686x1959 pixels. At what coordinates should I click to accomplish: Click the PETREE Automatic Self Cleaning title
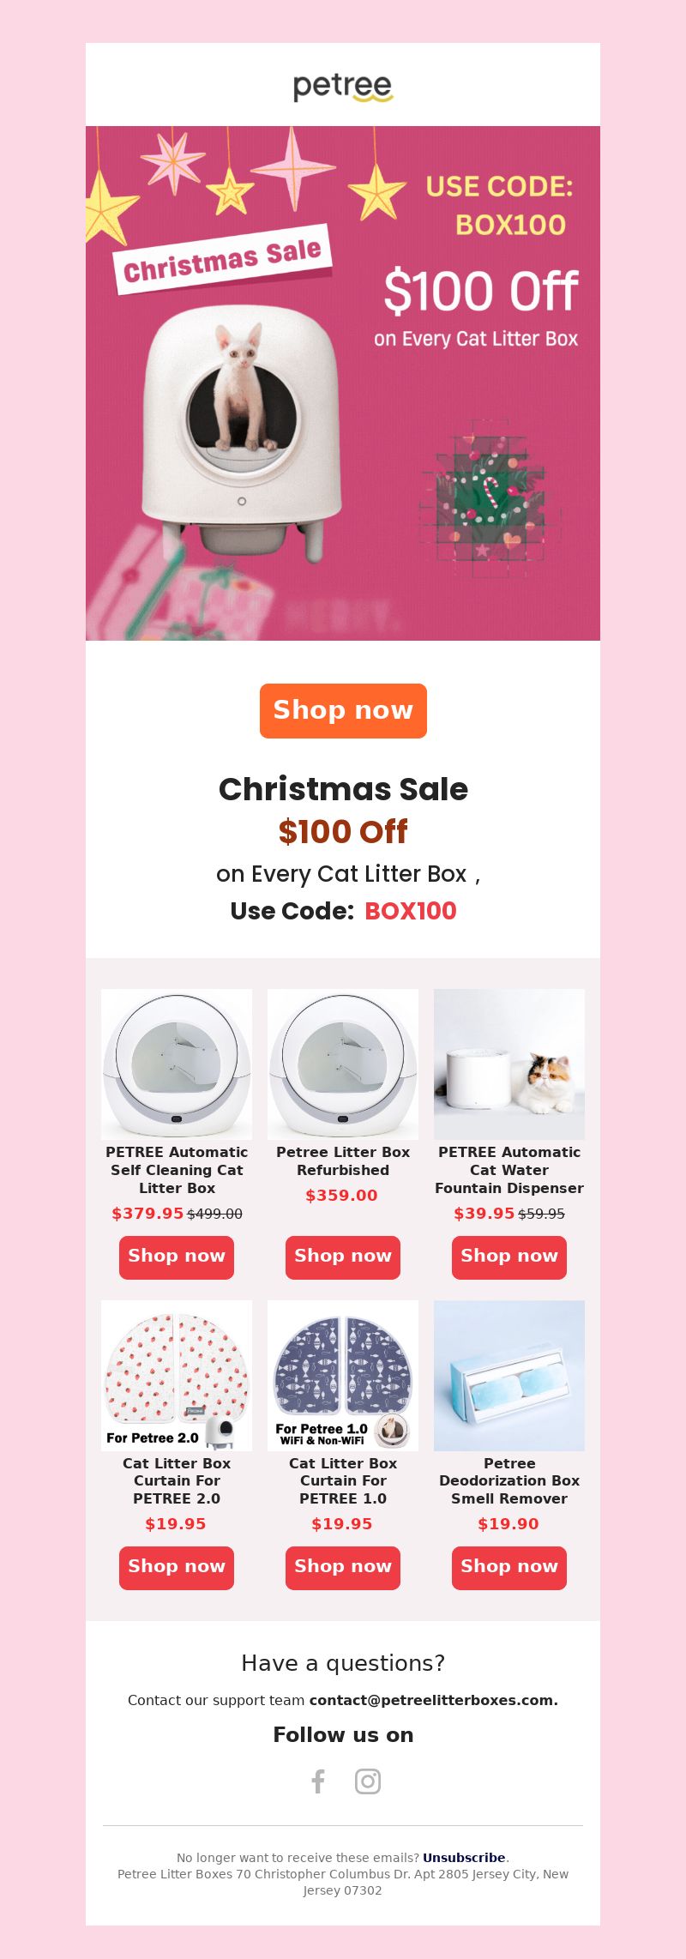point(177,1170)
